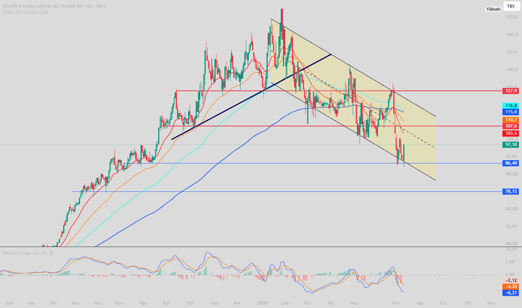Image resolution: width=522 pixels, height=308 pixels.
Task: Click the 160,0 price scale value
Action: click(511, 34)
